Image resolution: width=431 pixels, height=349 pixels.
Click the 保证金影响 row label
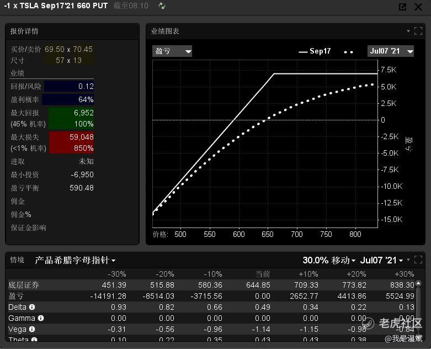[x=28, y=228]
